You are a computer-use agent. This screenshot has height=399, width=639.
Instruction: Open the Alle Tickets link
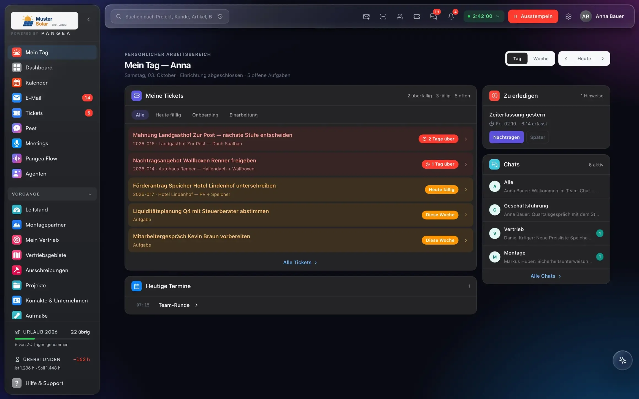pyautogui.click(x=300, y=263)
